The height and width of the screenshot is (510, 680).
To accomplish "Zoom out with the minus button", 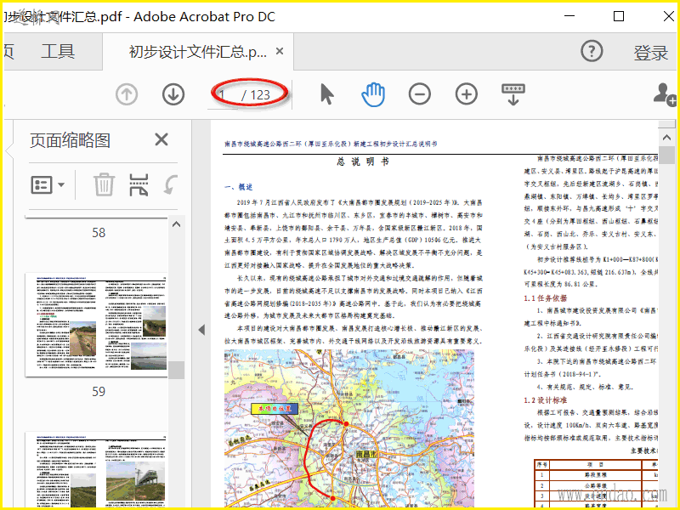I will click(420, 94).
